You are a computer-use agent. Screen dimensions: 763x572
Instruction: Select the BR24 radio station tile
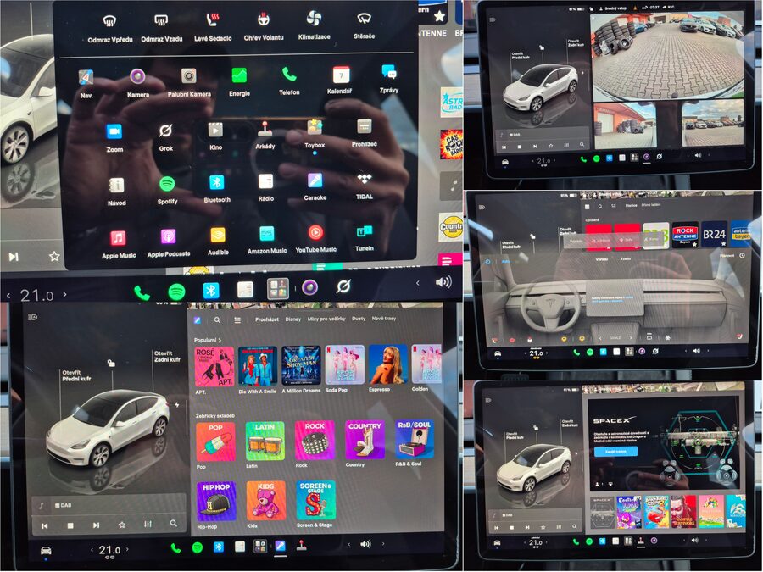point(714,235)
